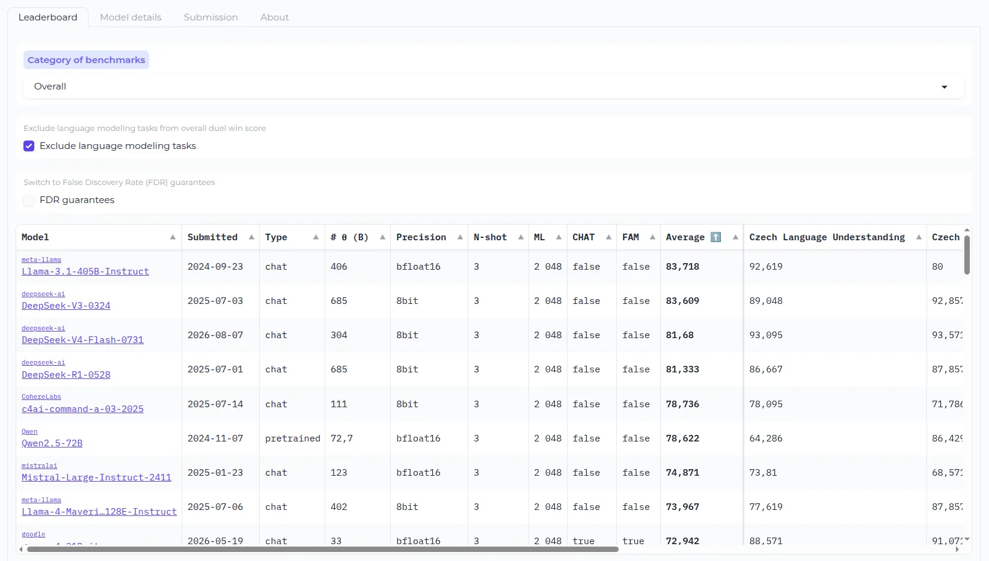Open the Llama-3.1-405B-Instruct model link
The image size is (989, 561).
(x=85, y=271)
